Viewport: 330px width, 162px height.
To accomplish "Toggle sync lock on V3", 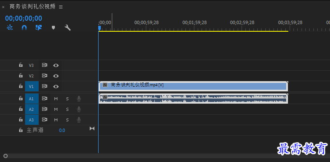I will tap(44, 65).
